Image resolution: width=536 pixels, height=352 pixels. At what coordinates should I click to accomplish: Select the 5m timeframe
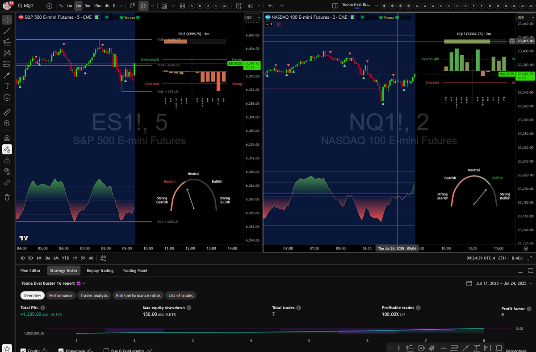[88, 6]
